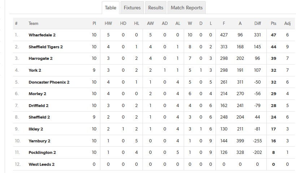The width and height of the screenshot is (296, 173).
Task: Open Harrogate 2 team page
Action: click(40, 58)
